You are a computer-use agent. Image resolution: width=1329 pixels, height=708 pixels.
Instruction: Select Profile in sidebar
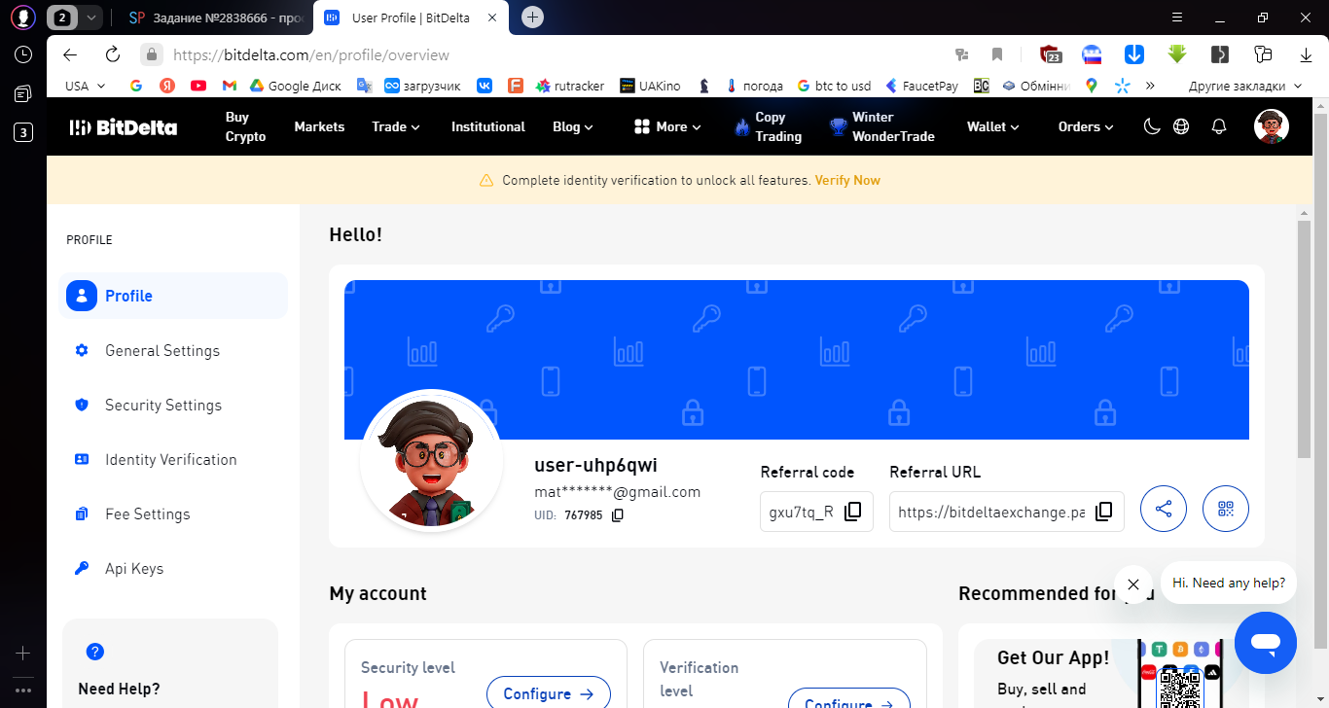point(173,296)
